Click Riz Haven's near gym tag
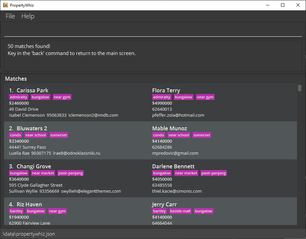The height and width of the screenshot is (239, 306). pos(57,211)
